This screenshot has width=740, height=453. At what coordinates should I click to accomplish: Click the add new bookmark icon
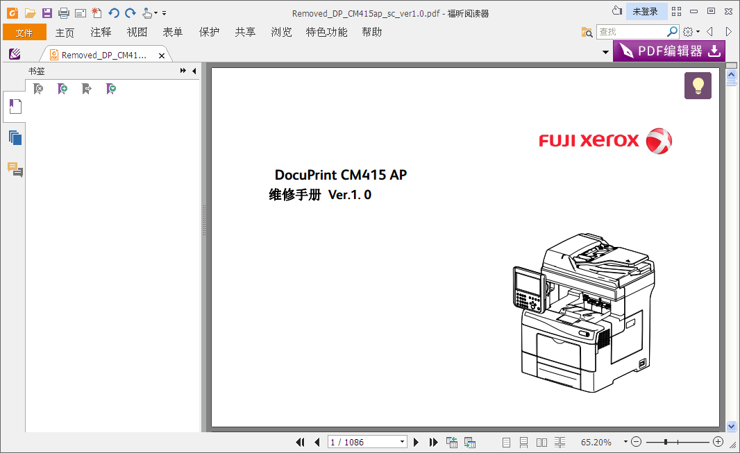point(62,89)
